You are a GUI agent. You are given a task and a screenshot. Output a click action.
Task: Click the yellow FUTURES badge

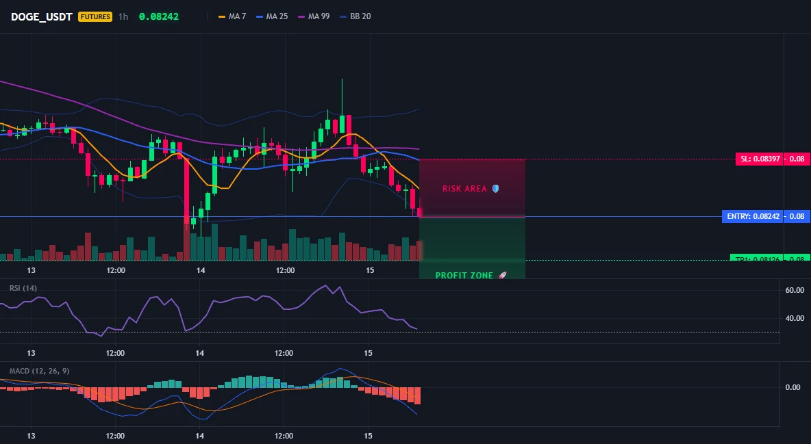pyautogui.click(x=95, y=16)
